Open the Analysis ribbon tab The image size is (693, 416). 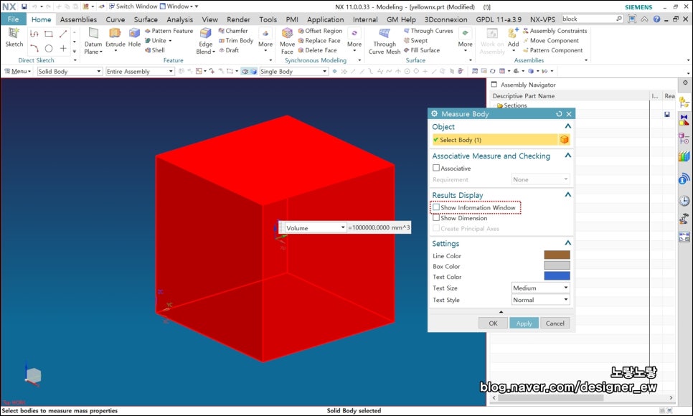coord(179,19)
